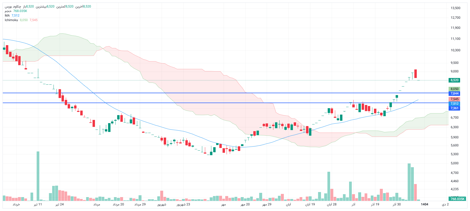Click the 768.035K volume tag on axis
This screenshot has width=470, height=211.
(x=457, y=199)
